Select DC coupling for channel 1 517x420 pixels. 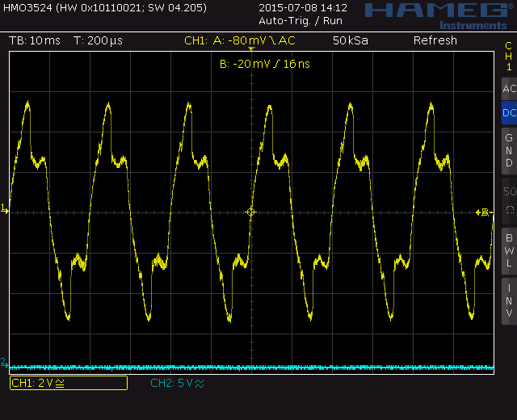pyautogui.click(x=508, y=113)
